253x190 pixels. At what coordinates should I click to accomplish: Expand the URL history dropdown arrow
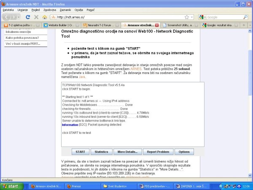coord(192,17)
